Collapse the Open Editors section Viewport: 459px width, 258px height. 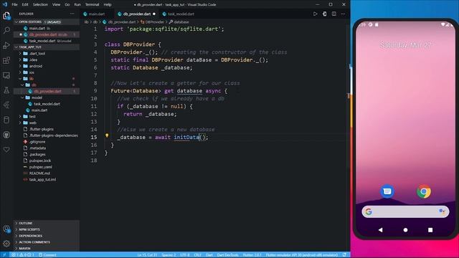click(46, 22)
